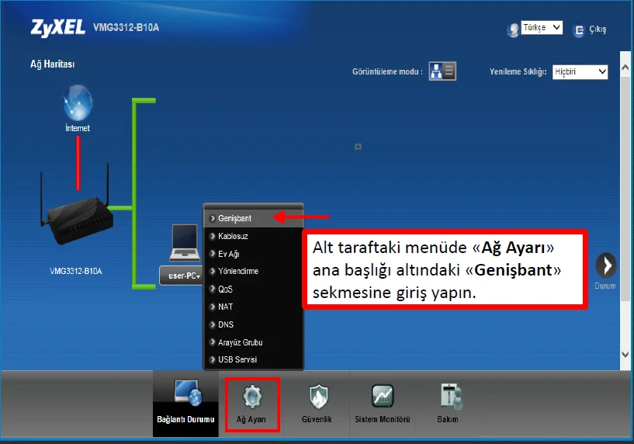Click the small gray square in map
This screenshot has width=634, height=444.
tap(359, 147)
